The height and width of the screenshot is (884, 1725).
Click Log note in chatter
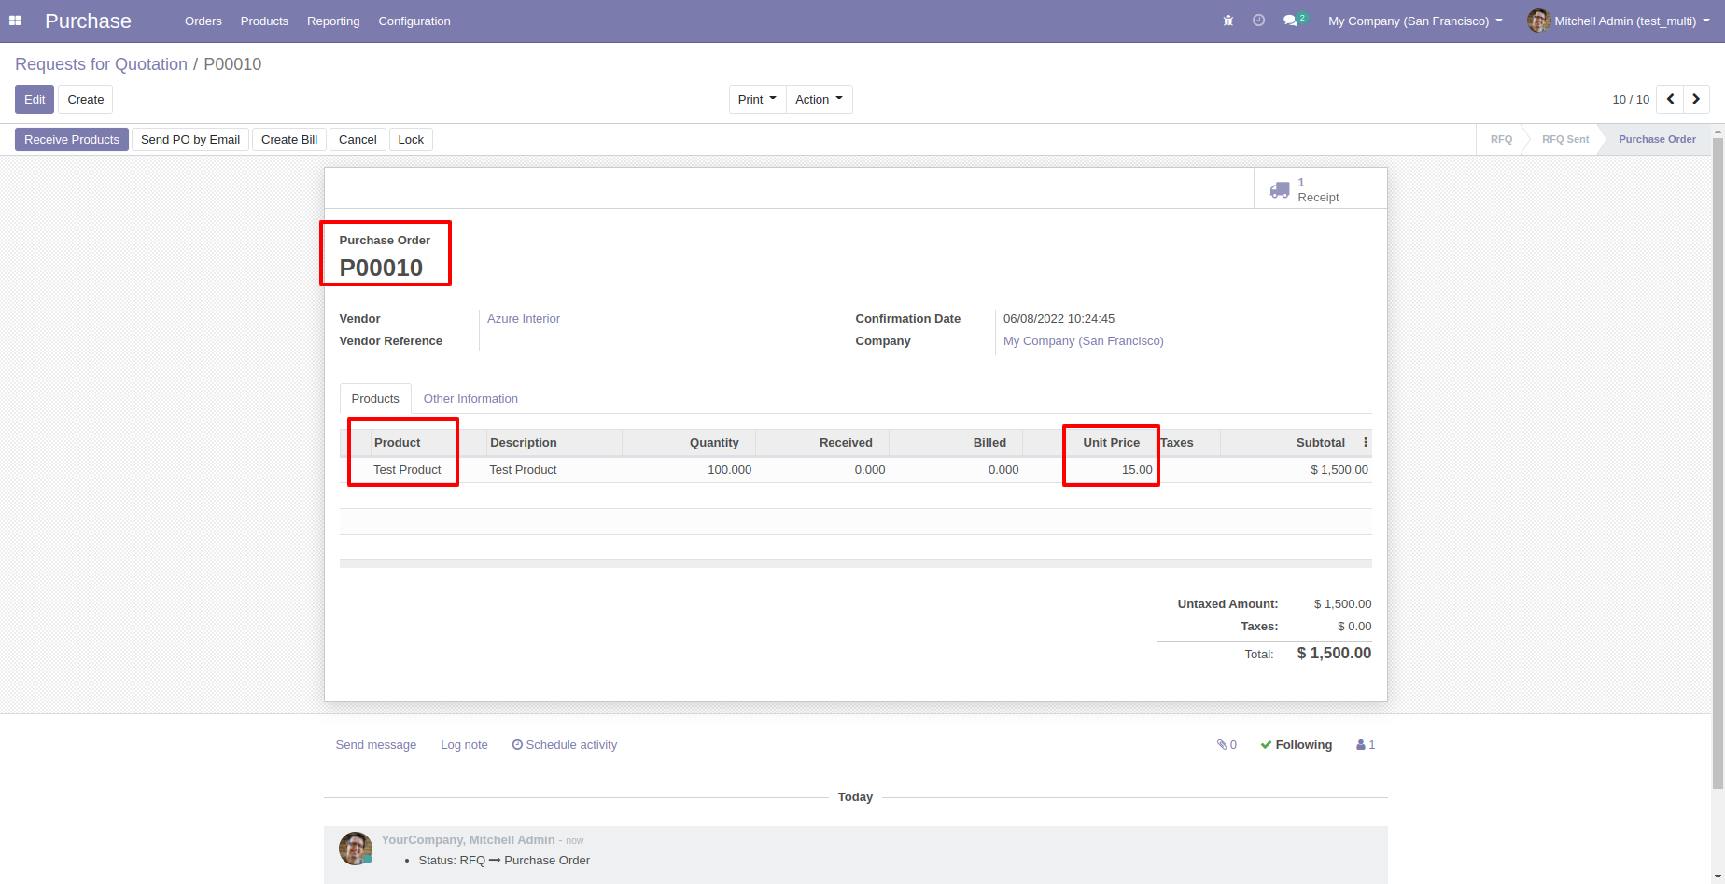click(464, 744)
